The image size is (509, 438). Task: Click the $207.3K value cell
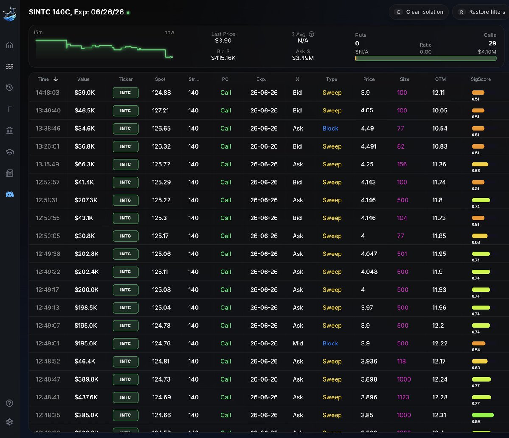pos(86,200)
